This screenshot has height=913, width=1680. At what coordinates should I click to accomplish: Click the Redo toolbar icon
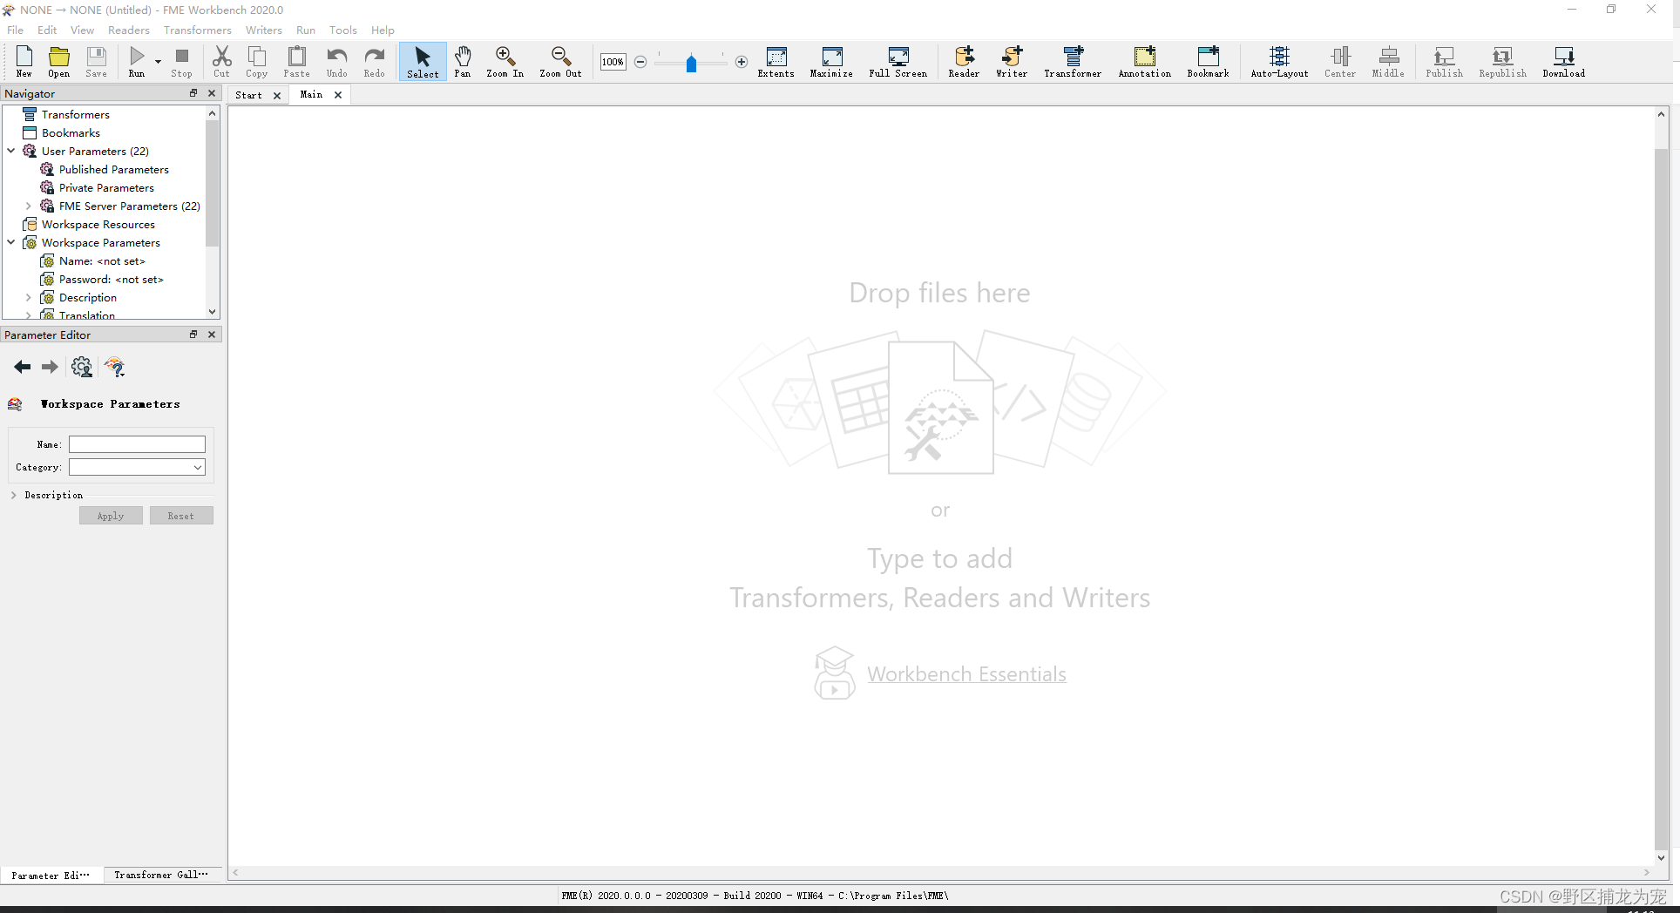point(375,62)
